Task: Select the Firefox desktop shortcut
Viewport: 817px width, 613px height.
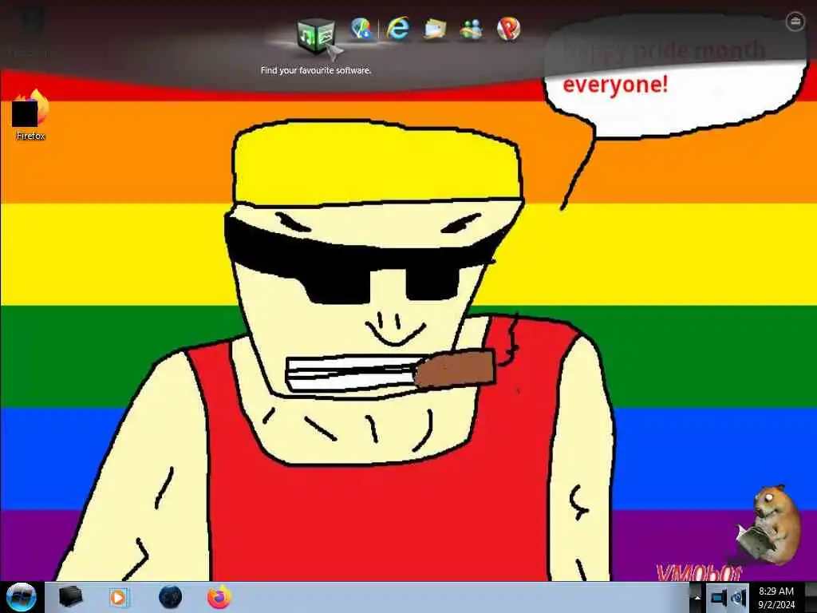Action: click(x=30, y=115)
